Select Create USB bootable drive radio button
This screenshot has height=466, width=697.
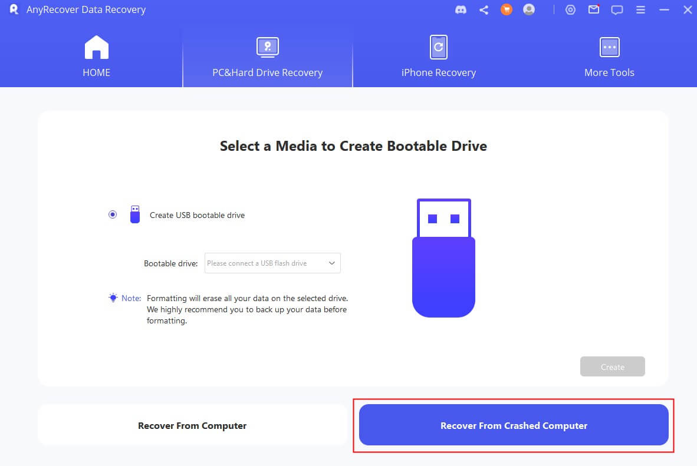coord(113,215)
